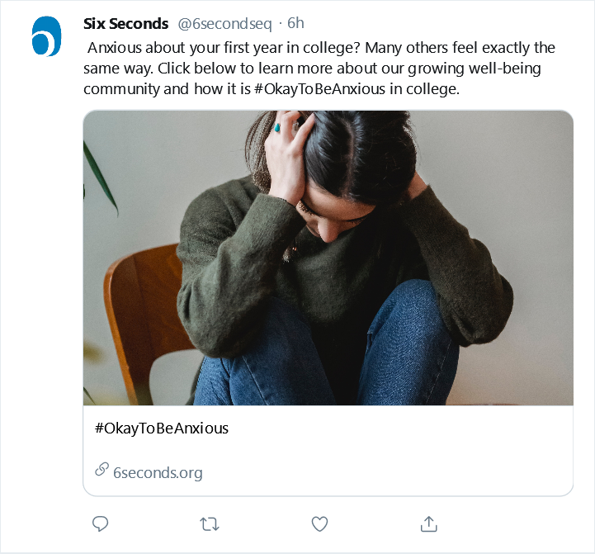The image size is (595, 554).
Task: Retweet the Six Seconds post
Action: click(210, 523)
